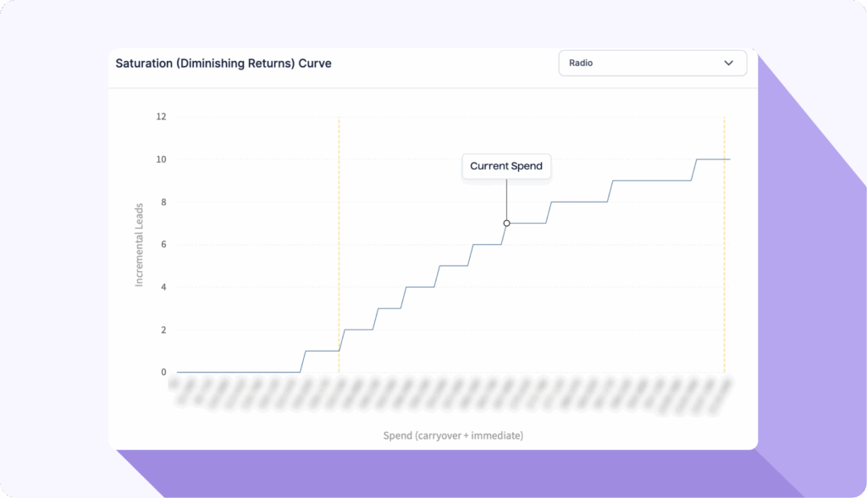Click the y-axis tick label 4
Image resolution: width=867 pixels, height=498 pixels.
163,287
